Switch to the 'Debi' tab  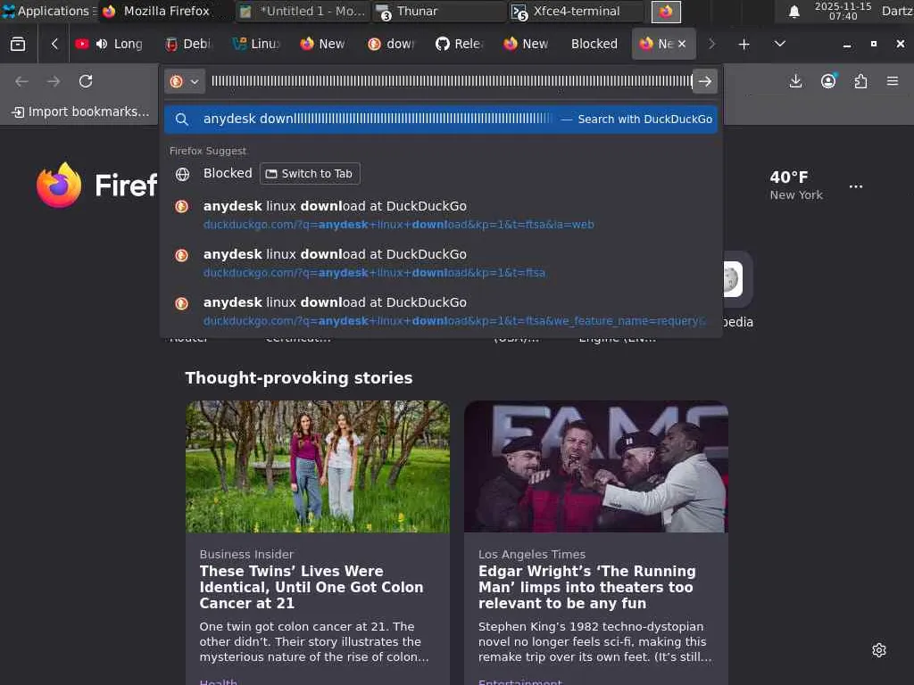coord(189,44)
